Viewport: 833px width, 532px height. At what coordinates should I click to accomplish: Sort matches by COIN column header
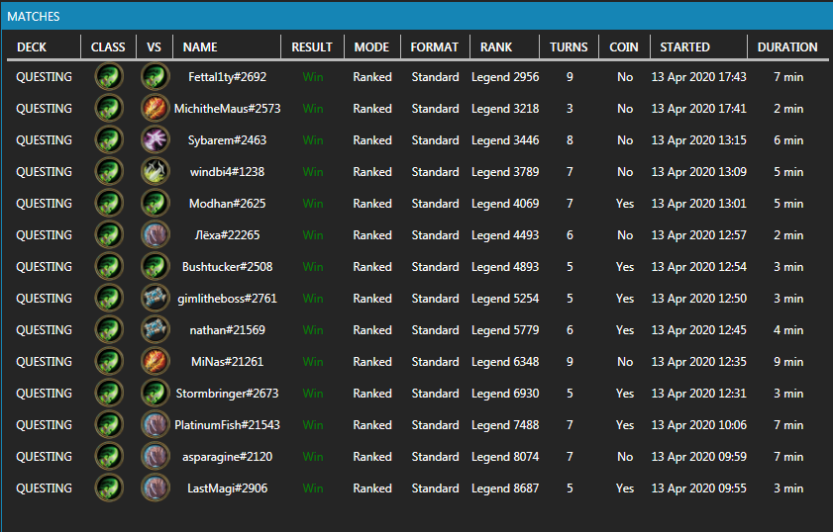click(624, 47)
